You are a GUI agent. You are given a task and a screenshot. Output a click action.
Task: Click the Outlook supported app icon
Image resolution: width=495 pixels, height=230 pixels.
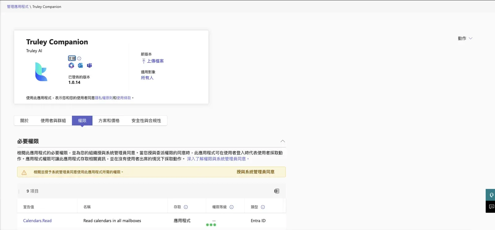(x=80, y=65)
